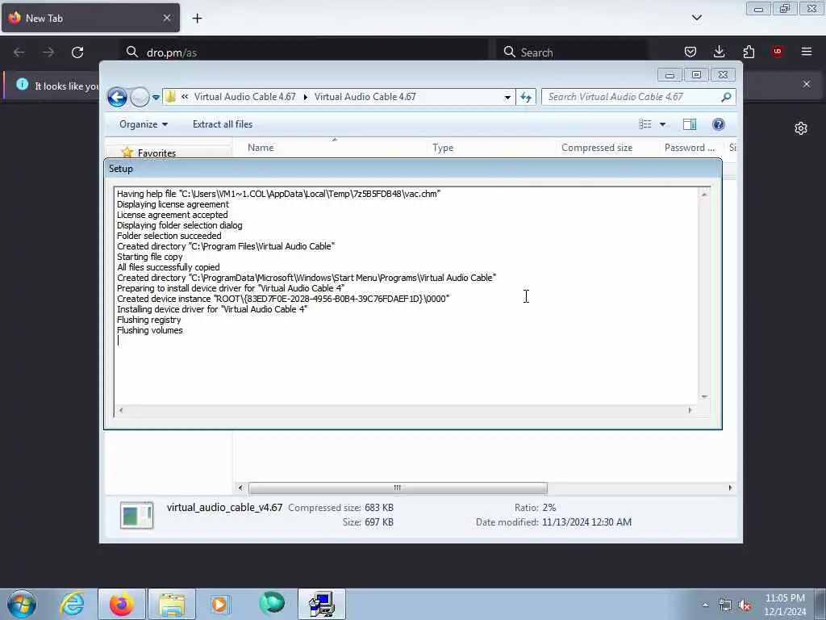
Task: Switch to Firefox in the taskbar
Action: (122, 604)
